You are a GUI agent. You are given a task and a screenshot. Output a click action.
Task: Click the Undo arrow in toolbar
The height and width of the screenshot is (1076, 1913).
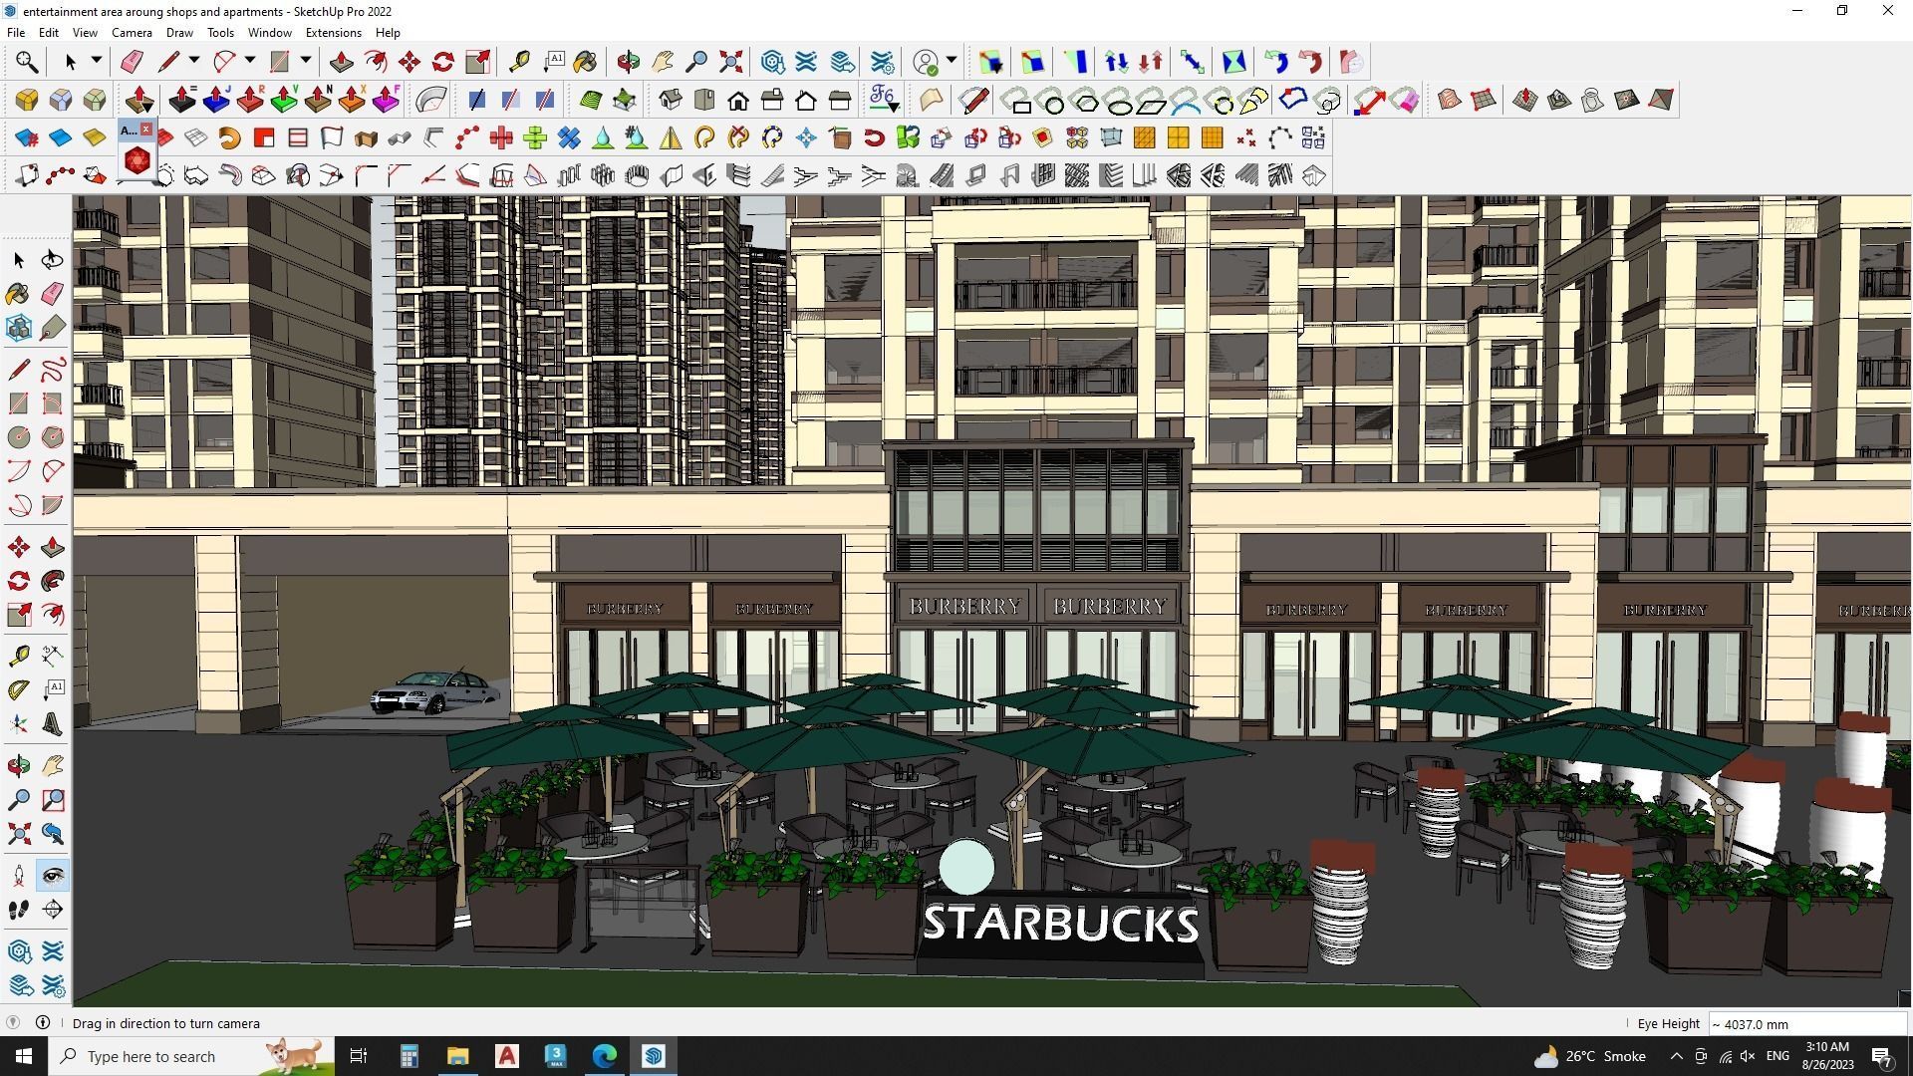[x=1276, y=62]
